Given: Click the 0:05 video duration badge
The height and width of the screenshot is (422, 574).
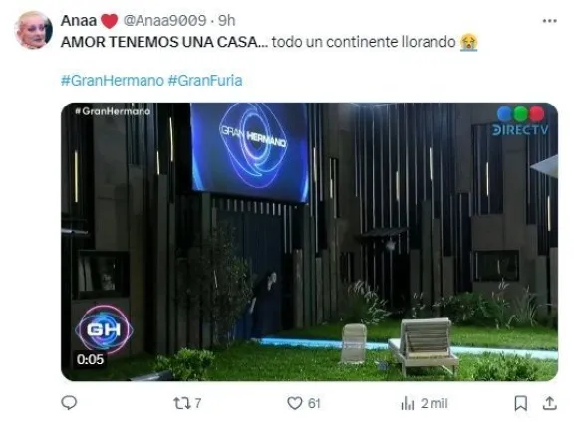Looking at the screenshot, I should (x=90, y=359).
